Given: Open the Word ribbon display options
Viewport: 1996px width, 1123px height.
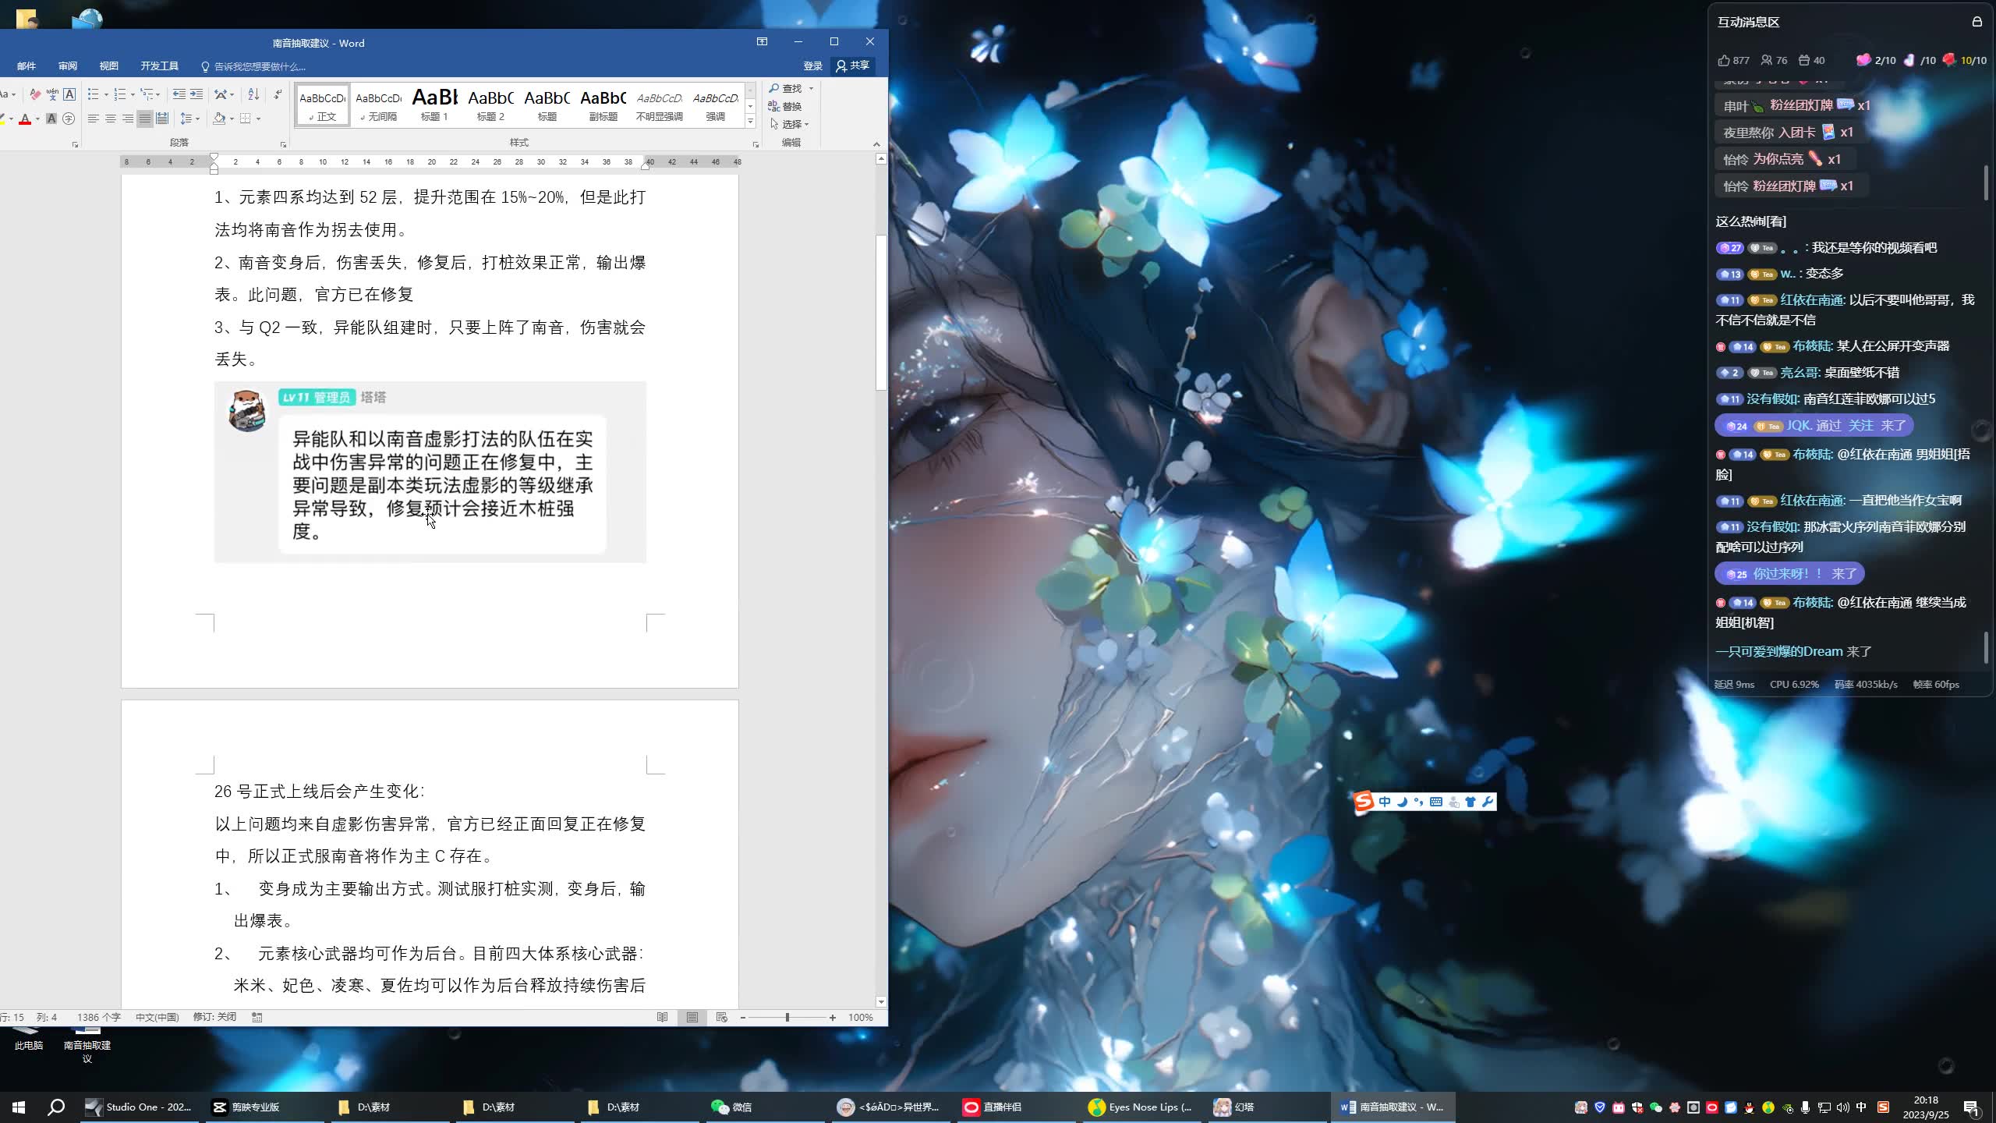Looking at the screenshot, I should tap(762, 41).
